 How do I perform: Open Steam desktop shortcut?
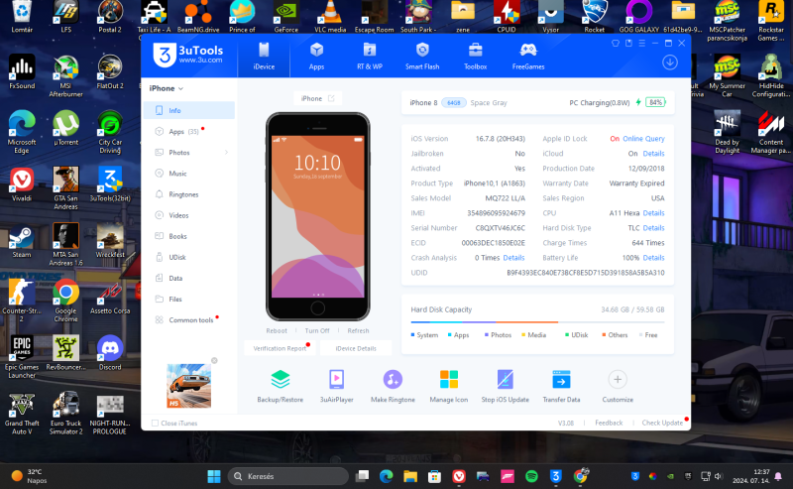point(21,241)
